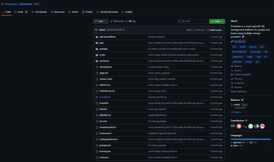Click the file icon next to turbo.json

click(x=97, y=157)
